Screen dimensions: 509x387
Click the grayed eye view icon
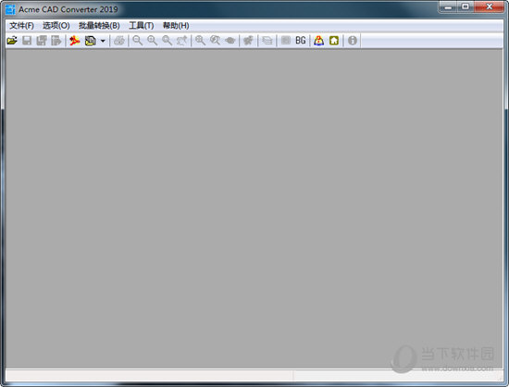tap(230, 41)
